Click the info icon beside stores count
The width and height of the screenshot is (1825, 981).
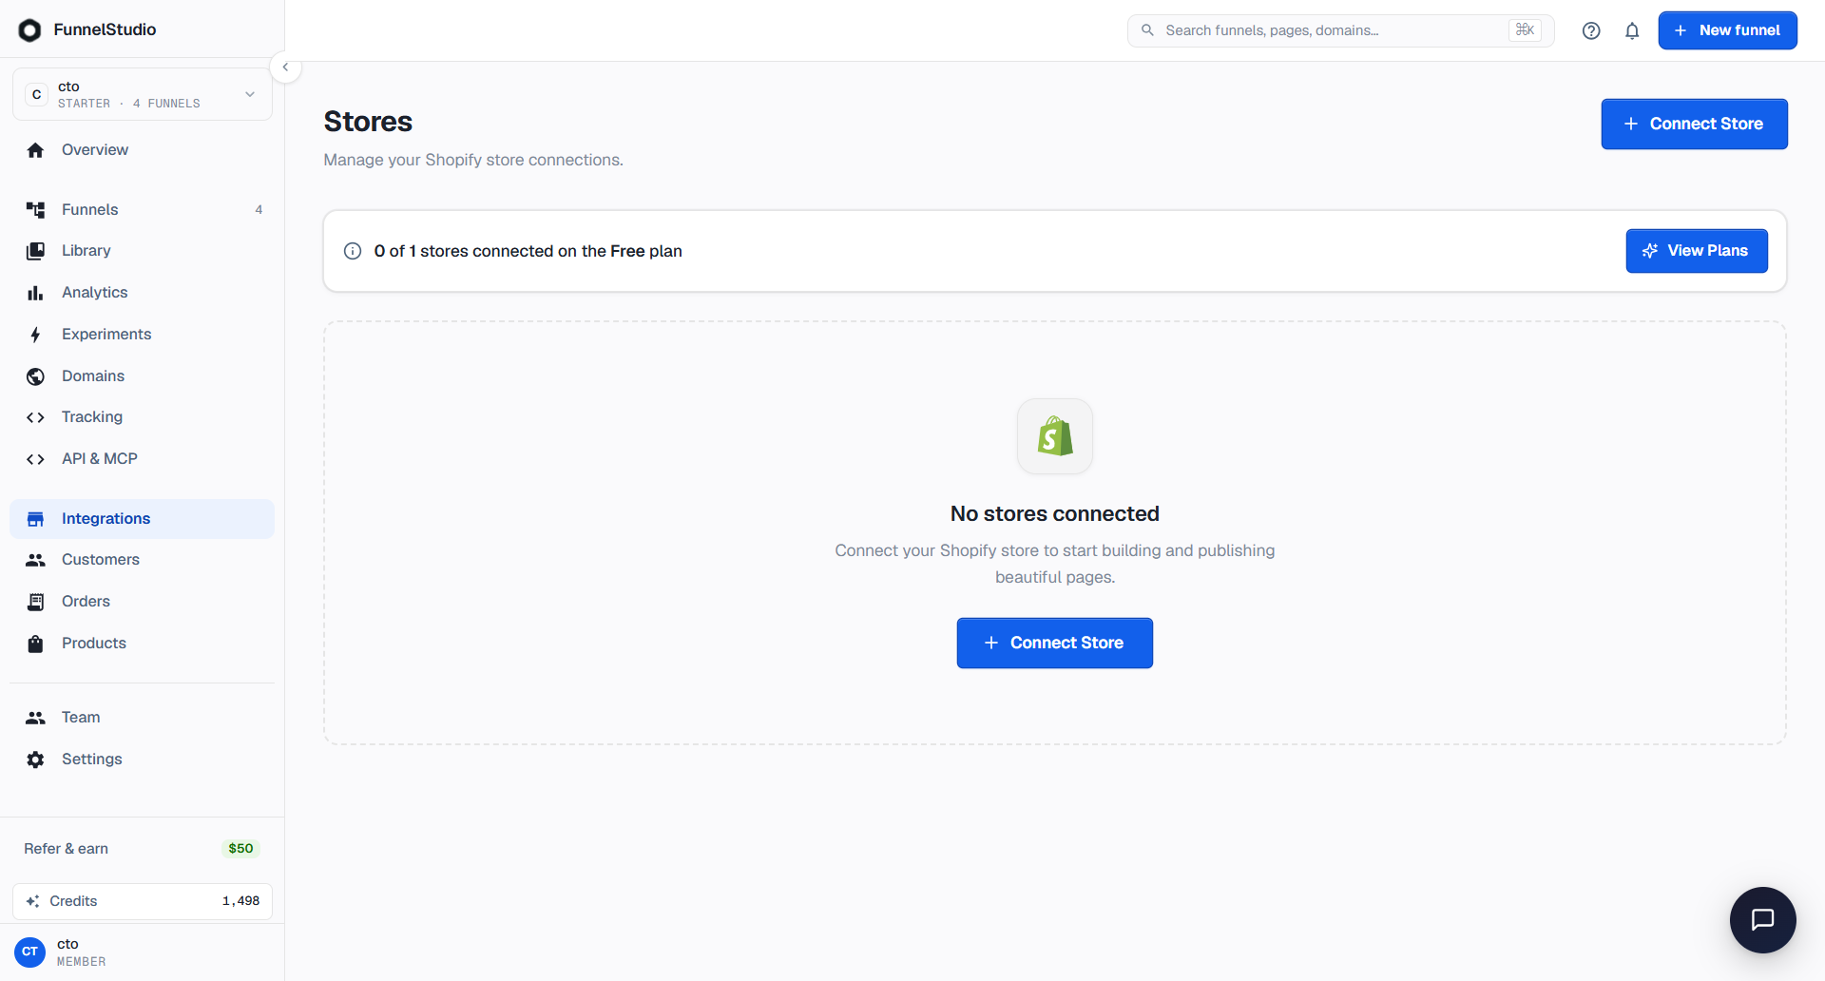(353, 251)
